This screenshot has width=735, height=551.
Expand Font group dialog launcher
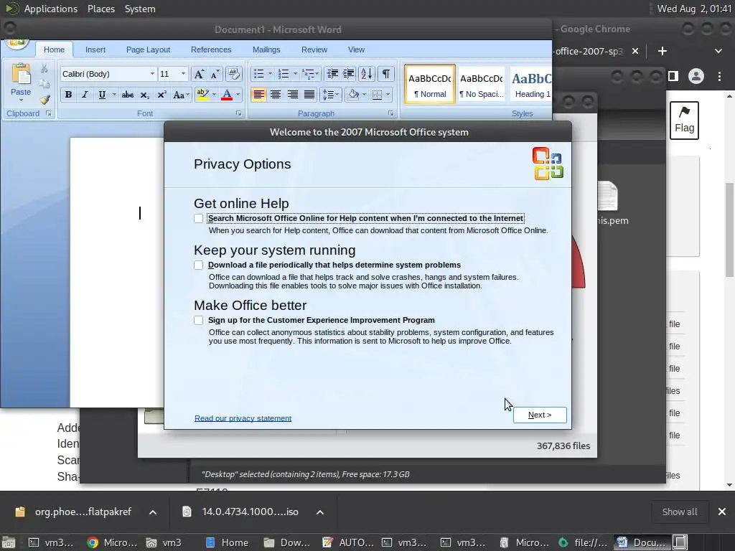coord(238,113)
